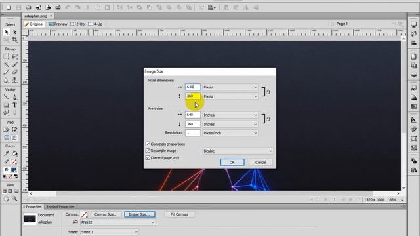The image size is (420, 236).
Task: Click the Open file toolbar icon
Action: [x=28, y=7]
